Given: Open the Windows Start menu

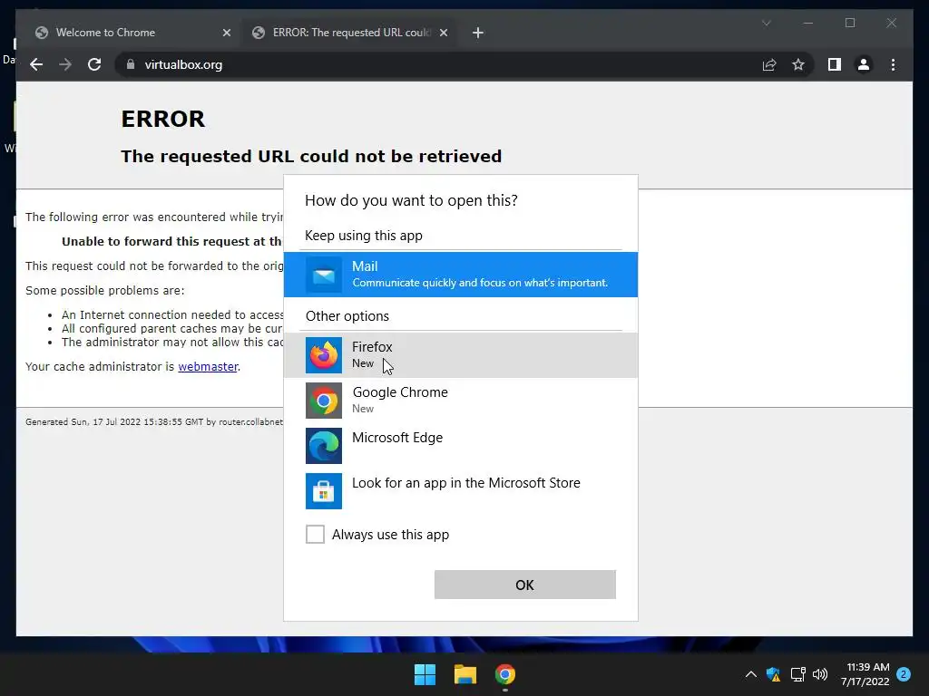Looking at the screenshot, I should point(425,674).
